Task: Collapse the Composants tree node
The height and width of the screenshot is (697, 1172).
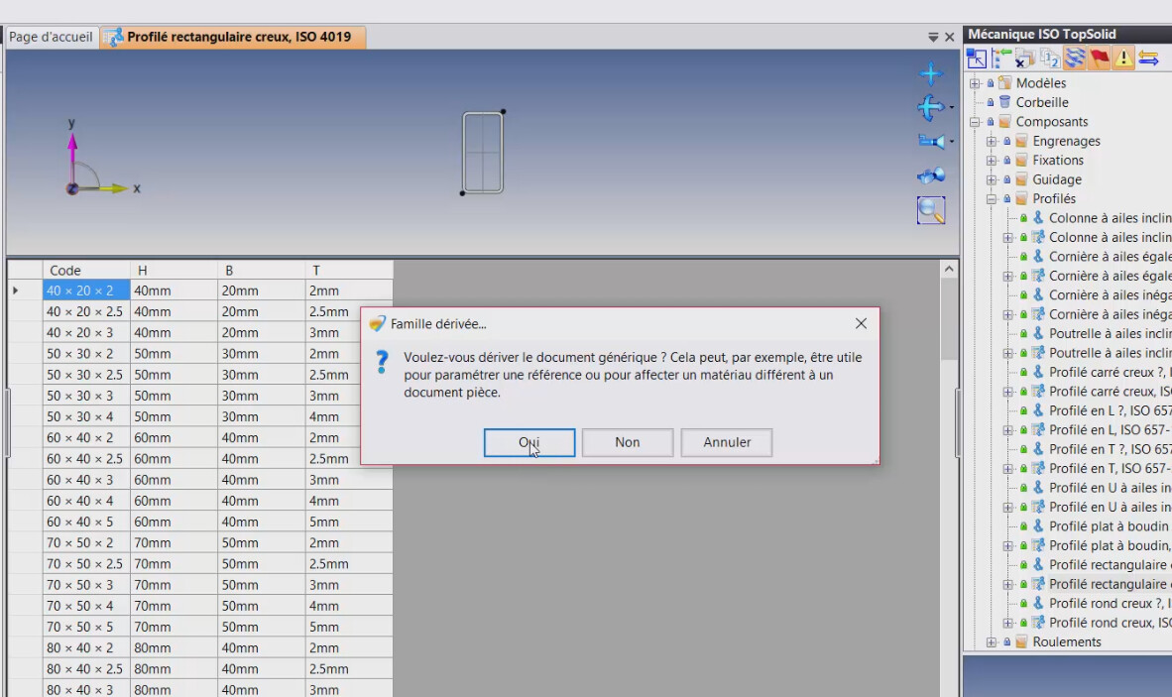Action: (975, 122)
